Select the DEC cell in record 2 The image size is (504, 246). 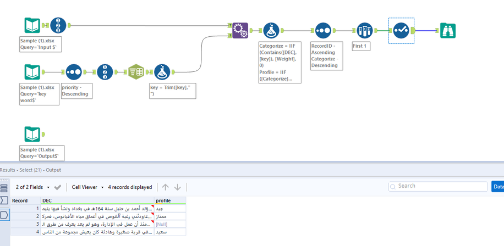pos(97,216)
